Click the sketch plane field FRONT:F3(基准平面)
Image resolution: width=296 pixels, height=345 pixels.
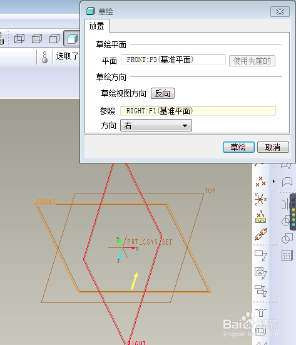[173, 59]
